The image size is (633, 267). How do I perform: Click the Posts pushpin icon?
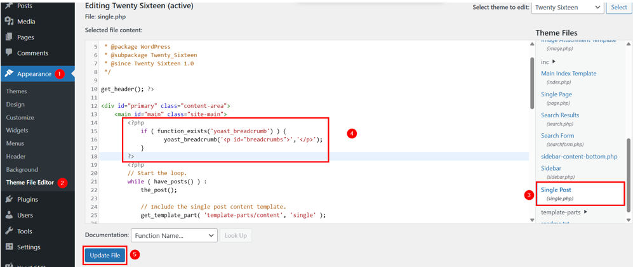[x=9, y=6]
